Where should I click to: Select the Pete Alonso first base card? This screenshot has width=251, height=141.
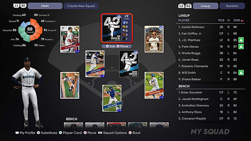pyautogui.click(x=154, y=85)
